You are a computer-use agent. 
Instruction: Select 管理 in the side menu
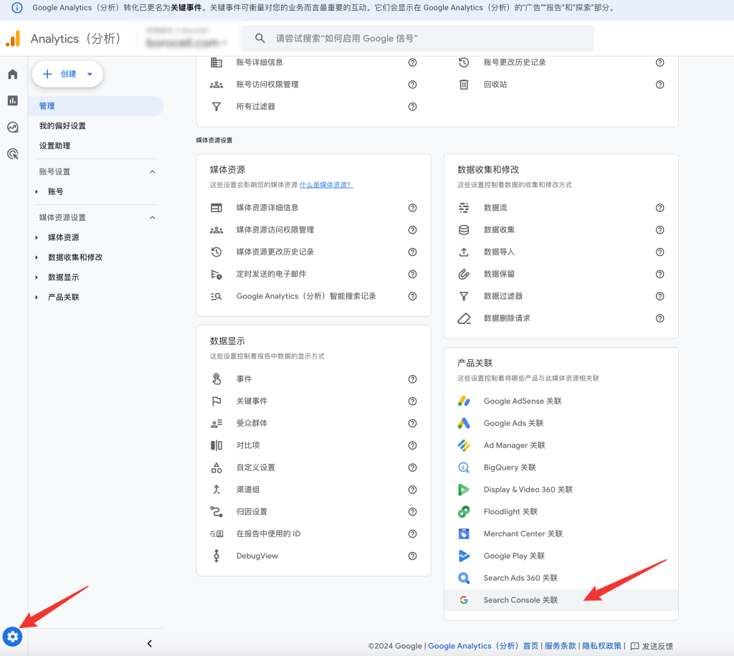(95, 106)
